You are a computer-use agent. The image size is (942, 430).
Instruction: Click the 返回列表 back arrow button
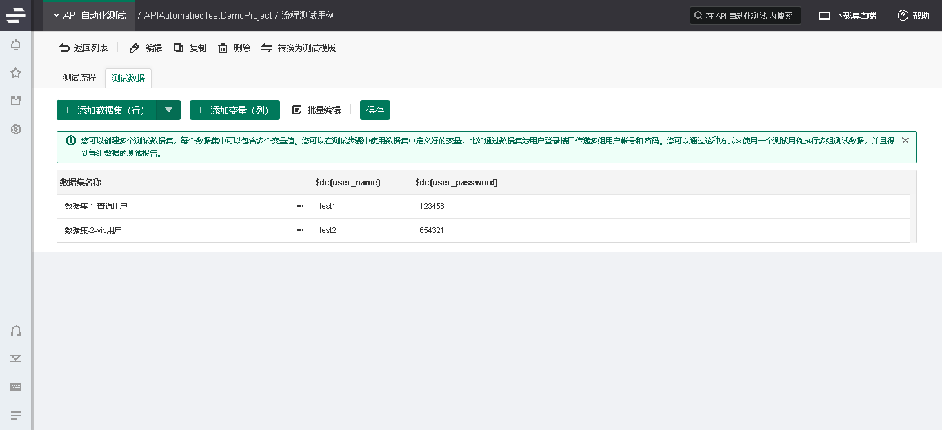(x=83, y=48)
